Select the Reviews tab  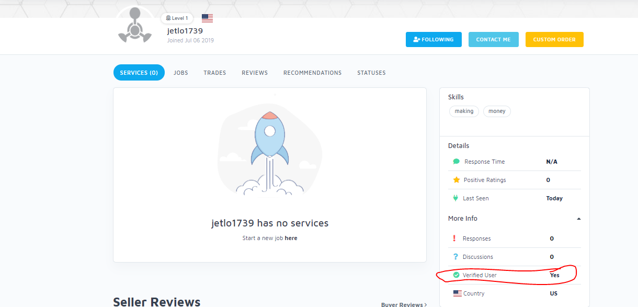(254, 73)
